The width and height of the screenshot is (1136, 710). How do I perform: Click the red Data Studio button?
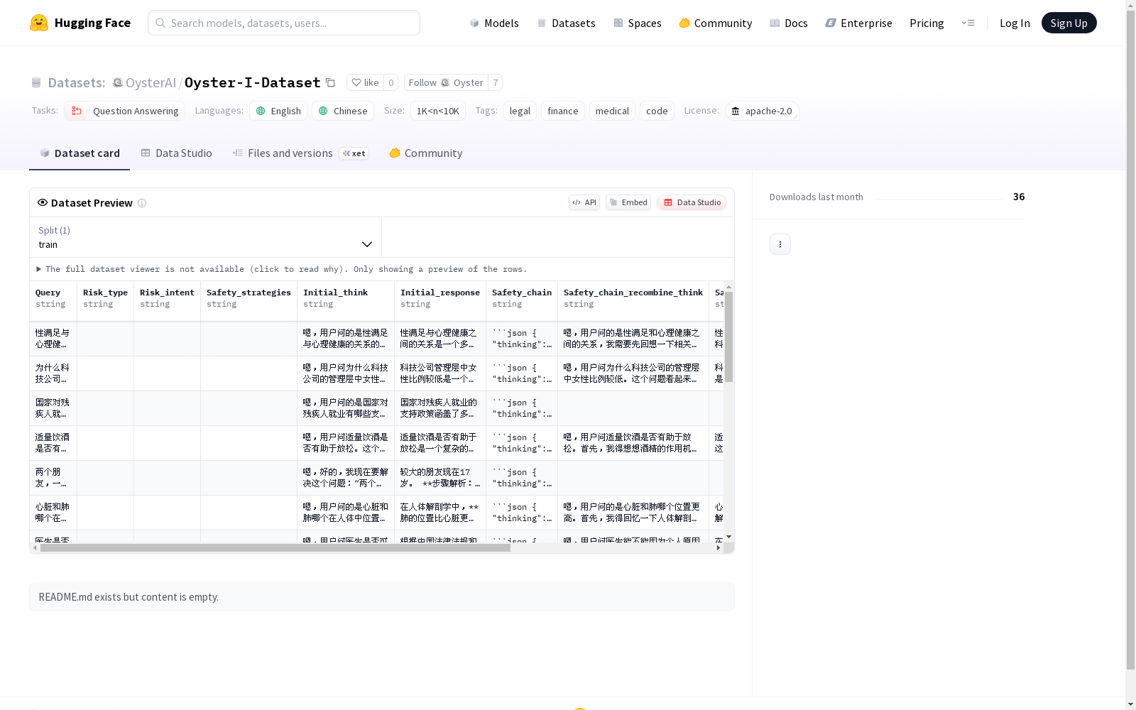(x=692, y=202)
